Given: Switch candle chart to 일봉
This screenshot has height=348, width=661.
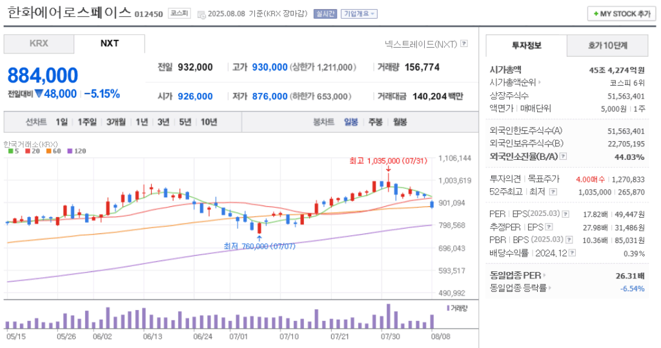Looking at the screenshot, I should click(x=351, y=122).
